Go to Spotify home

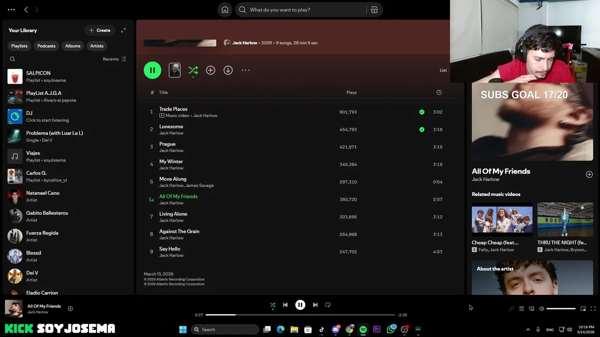[x=225, y=10]
